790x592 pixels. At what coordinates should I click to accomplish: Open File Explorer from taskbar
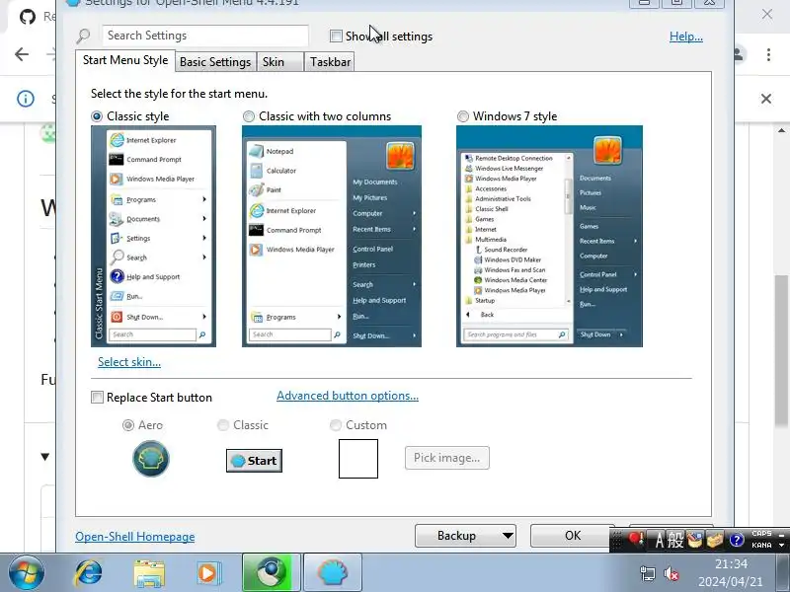[x=149, y=573]
